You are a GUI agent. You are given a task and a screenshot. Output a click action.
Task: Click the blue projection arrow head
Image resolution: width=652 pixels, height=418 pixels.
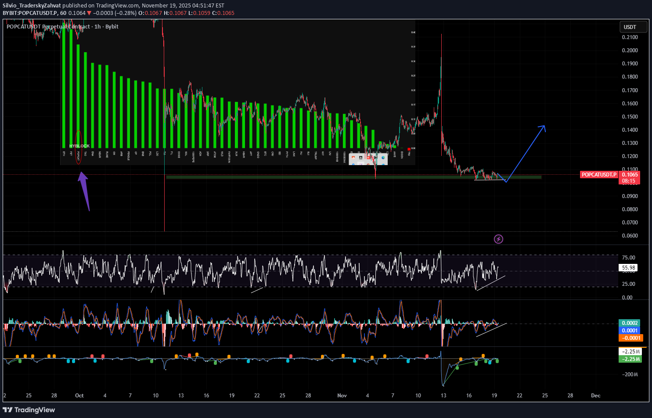(x=543, y=127)
